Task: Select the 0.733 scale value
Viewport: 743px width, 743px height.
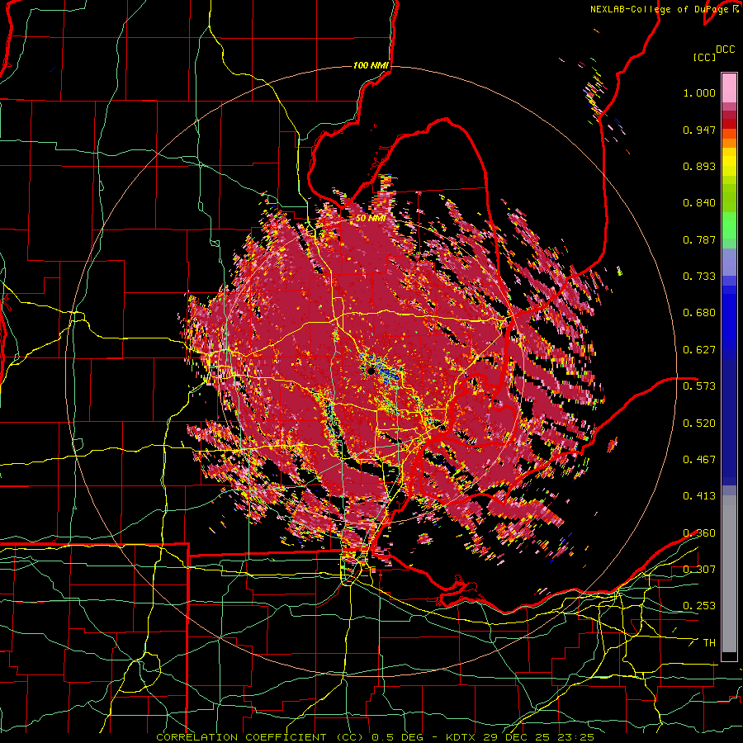Action: click(x=699, y=277)
